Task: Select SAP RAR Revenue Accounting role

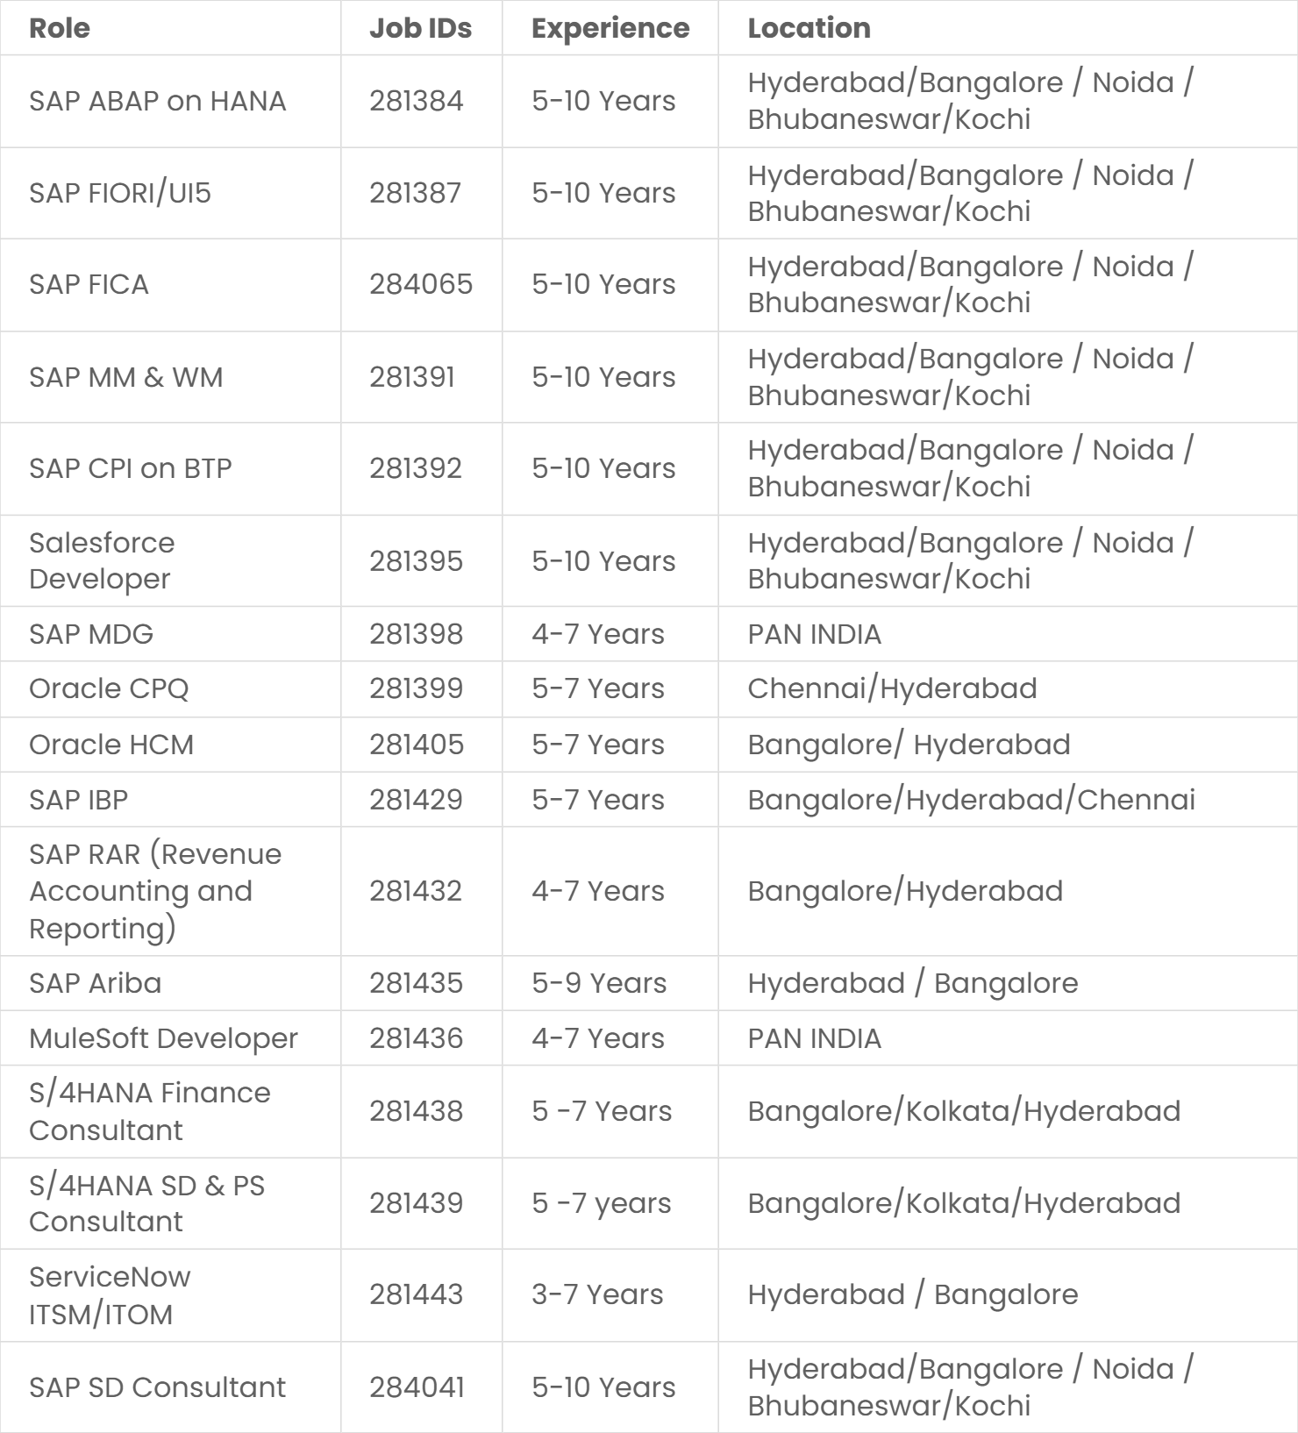Action: 155,891
